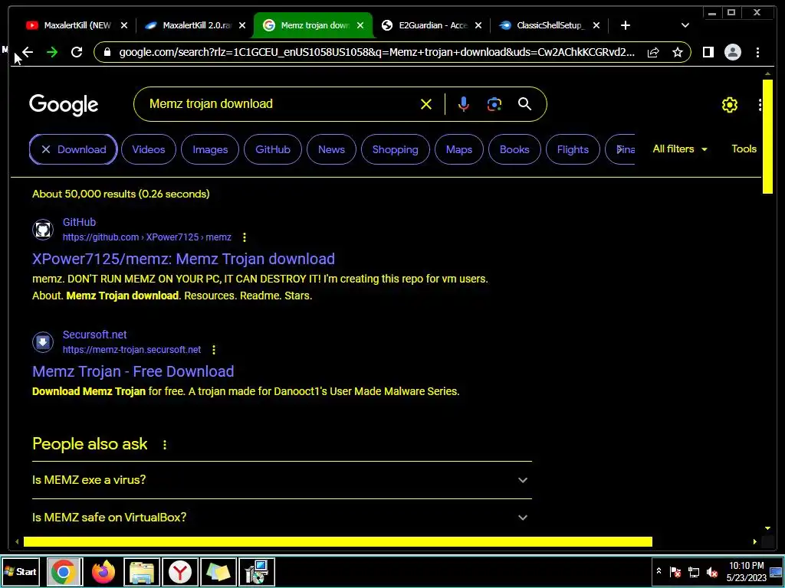The width and height of the screenshot is (785, 588).
Task: Close the E2Guardian tab
Action: [x=478, y=25]
